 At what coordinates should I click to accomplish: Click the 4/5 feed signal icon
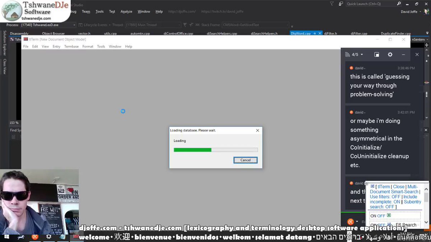click(347, 54)
